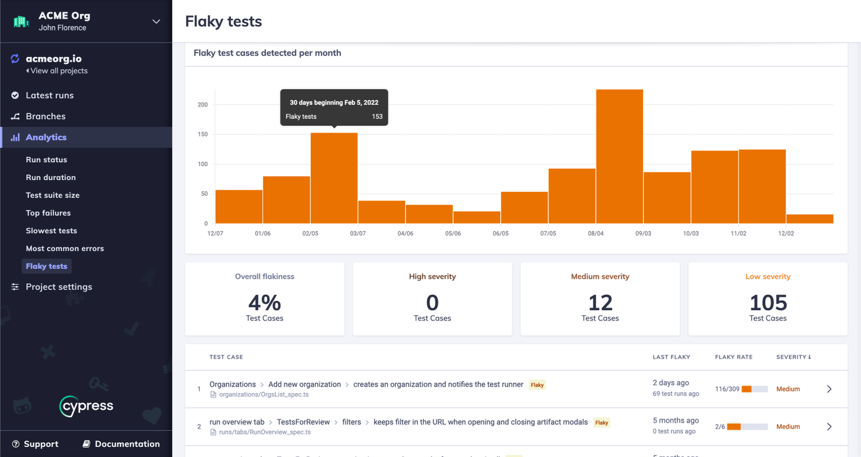Expand the ACME Org organization dropdown
This screenshot has width=861, height=457.
[156, 21]
